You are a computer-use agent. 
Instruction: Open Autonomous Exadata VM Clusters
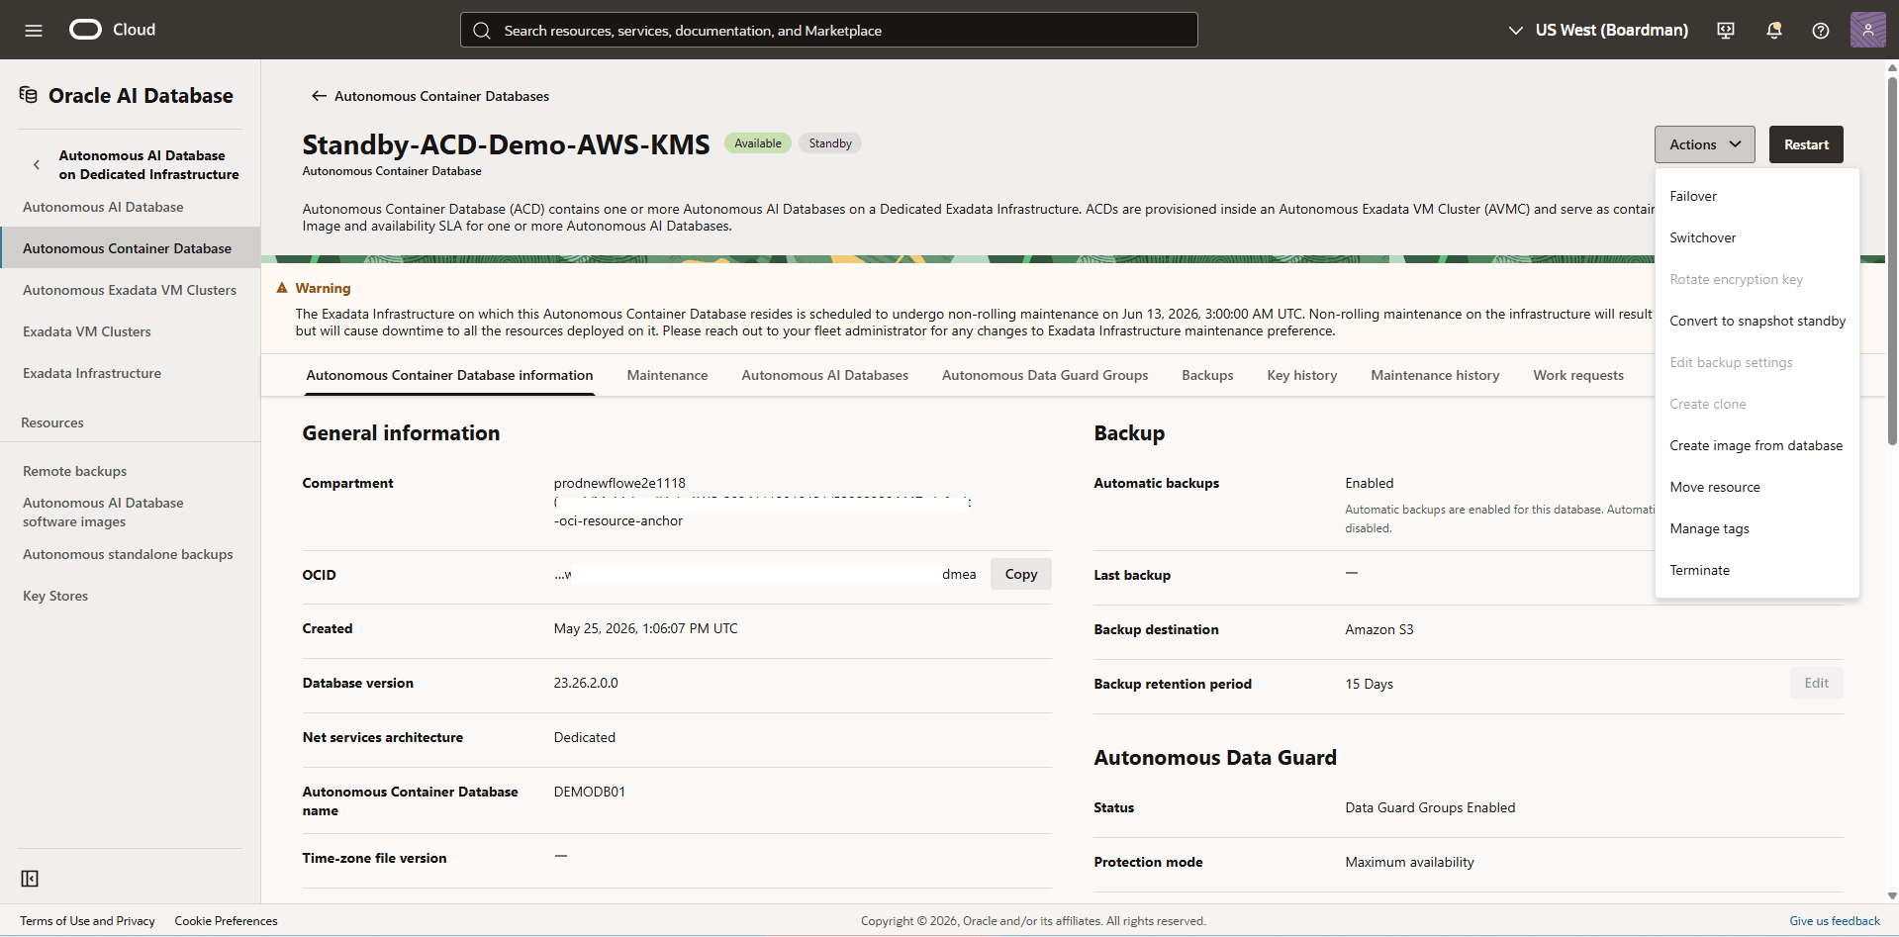tap(130, 290)
